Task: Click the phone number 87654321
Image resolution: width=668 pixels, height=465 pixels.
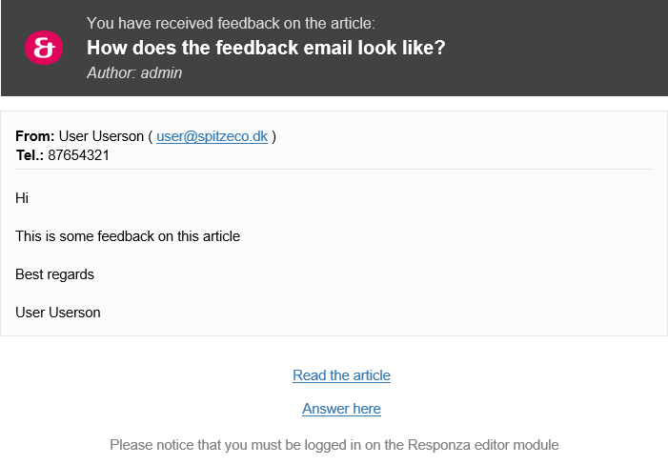Action: pos(78,155)
